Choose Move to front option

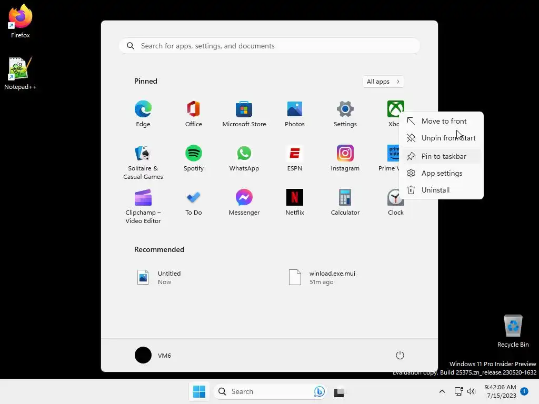442,121
